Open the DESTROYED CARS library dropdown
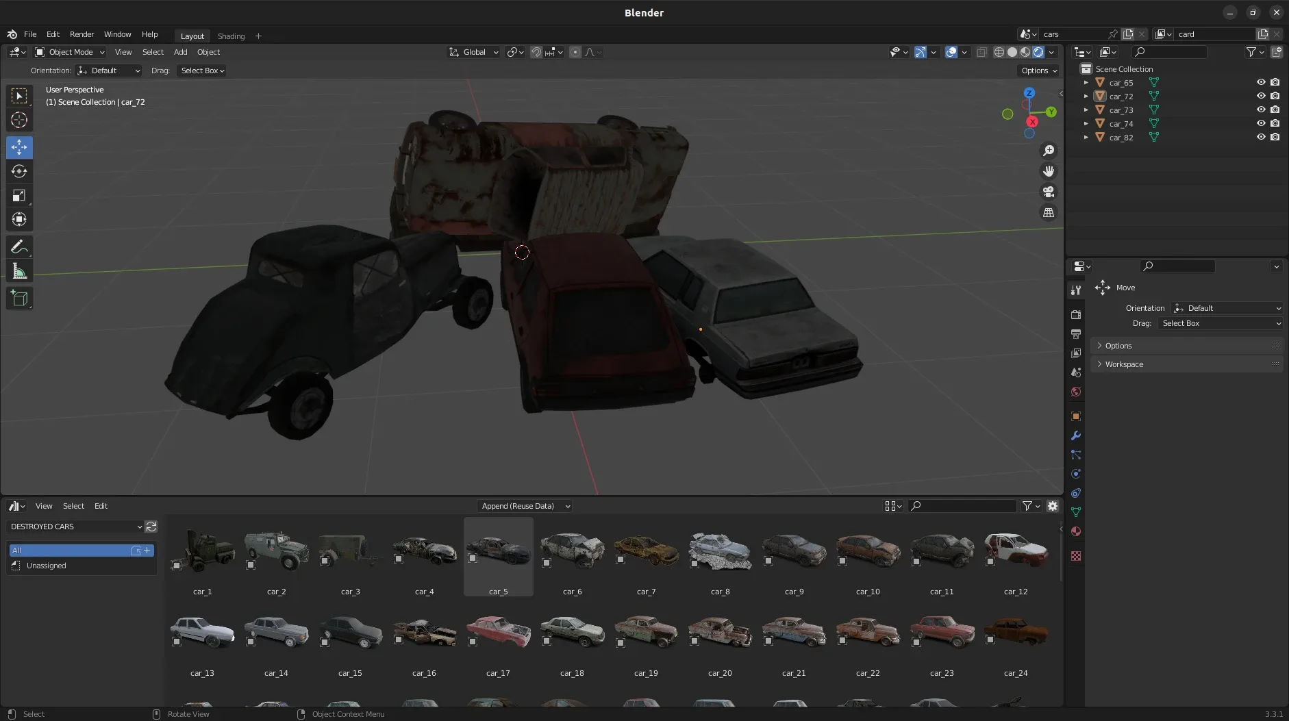Screen dimensions: 1289x721 click(x=75, y=527)
